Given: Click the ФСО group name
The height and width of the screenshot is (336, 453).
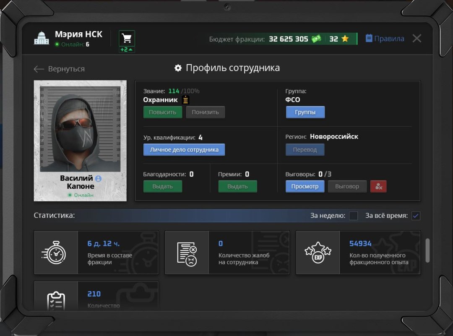Looking at the screenshot, I should [x=293, y=100].
